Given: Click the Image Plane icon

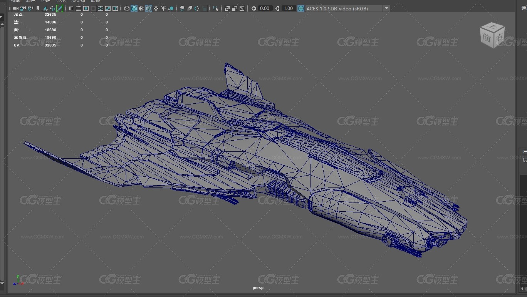Looking at the screenshot, I should click(x=45, y=8).
